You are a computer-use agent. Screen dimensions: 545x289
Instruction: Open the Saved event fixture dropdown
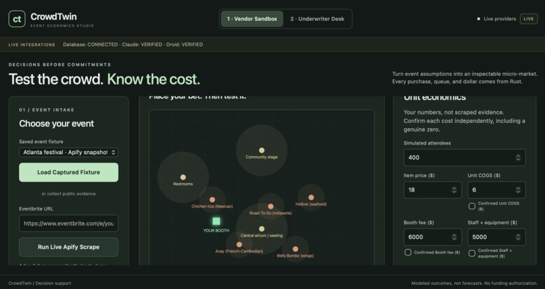pyautogui.click(x=68, y=153)
